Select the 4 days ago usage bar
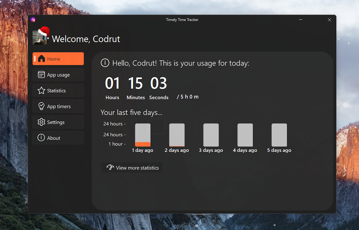This screenshot has height=230, width=359. [245, 135]
